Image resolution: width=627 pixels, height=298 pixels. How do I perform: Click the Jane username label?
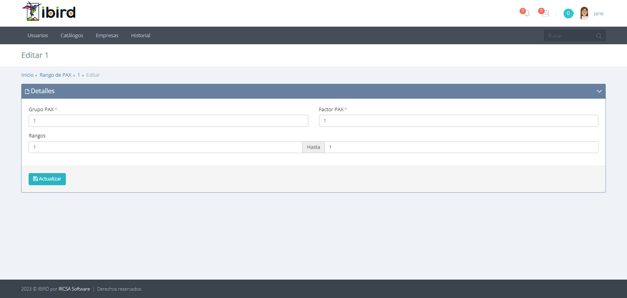598,13
